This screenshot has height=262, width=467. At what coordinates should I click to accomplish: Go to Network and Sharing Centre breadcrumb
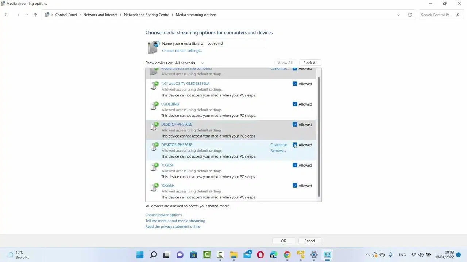(x=146, y=15)
